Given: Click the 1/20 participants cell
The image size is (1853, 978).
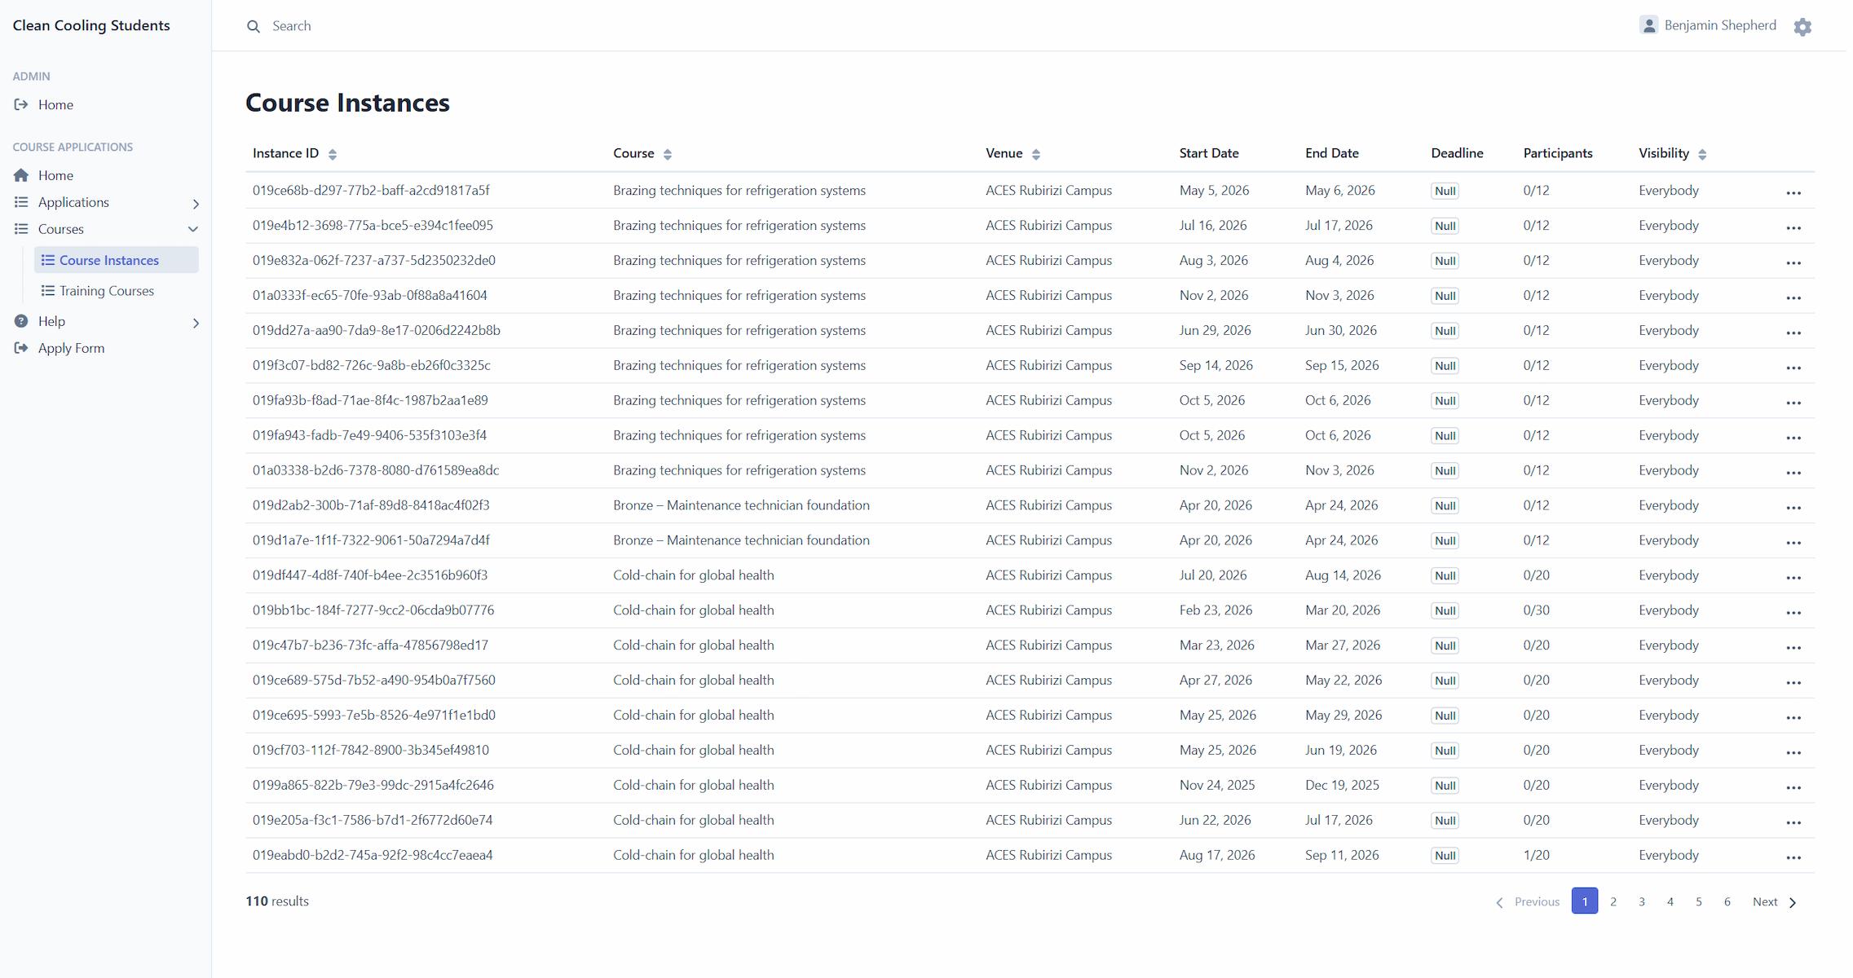Looking at the screenshot, I should tap(1536, 855).
